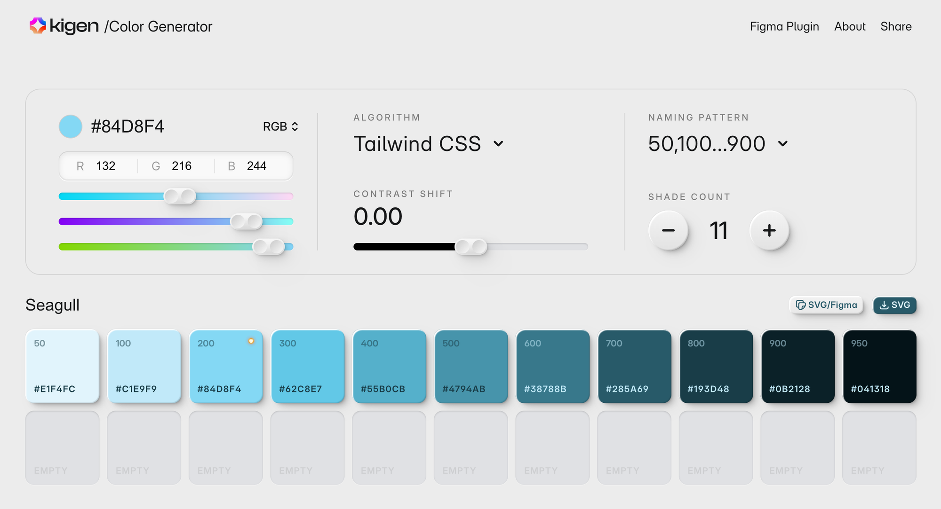
Task: Select the 500 shade swatch #4794AB
Action: (x=471, y=366)
